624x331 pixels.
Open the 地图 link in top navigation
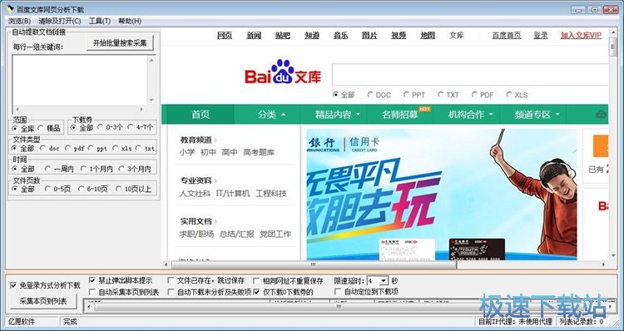pos(428,36)
